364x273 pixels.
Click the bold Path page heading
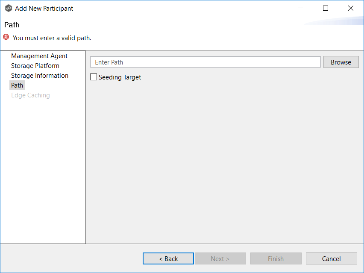point(12,25)
